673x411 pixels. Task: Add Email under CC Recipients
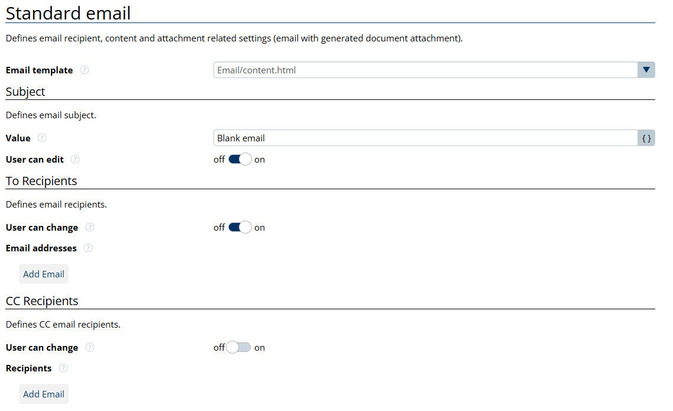point(44,394)
